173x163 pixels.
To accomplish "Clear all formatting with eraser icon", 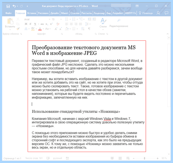I will (58, 24).
